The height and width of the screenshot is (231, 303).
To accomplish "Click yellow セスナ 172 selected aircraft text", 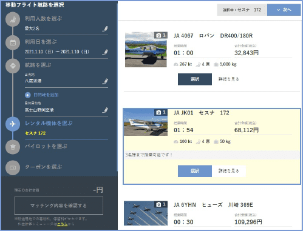I will point(35,133).
